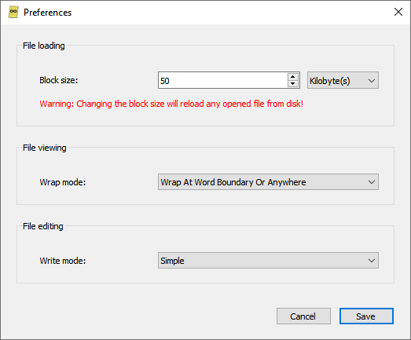Click the Block size label

click(59, 80)
